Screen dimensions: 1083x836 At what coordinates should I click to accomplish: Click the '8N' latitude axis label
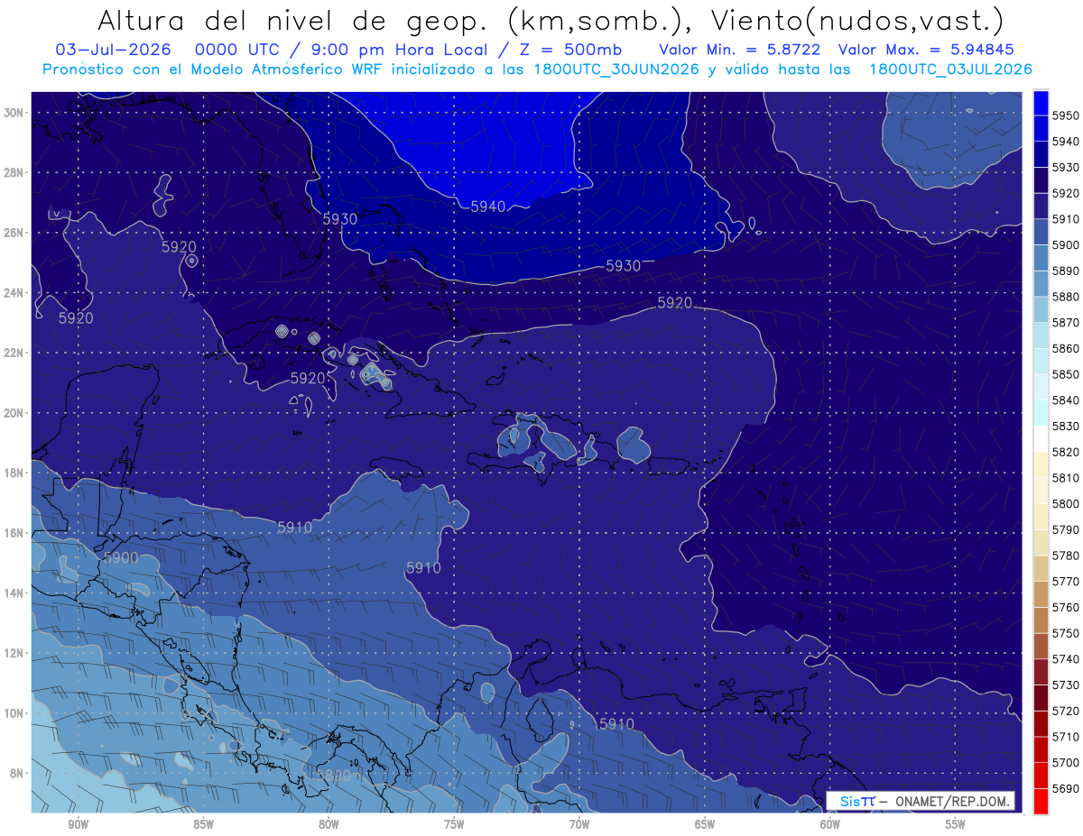[x=16, y=774]
